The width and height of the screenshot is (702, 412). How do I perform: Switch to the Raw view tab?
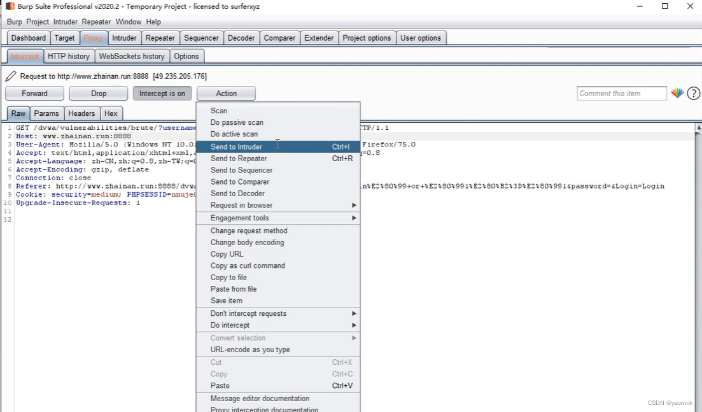[x=18, y=113]
